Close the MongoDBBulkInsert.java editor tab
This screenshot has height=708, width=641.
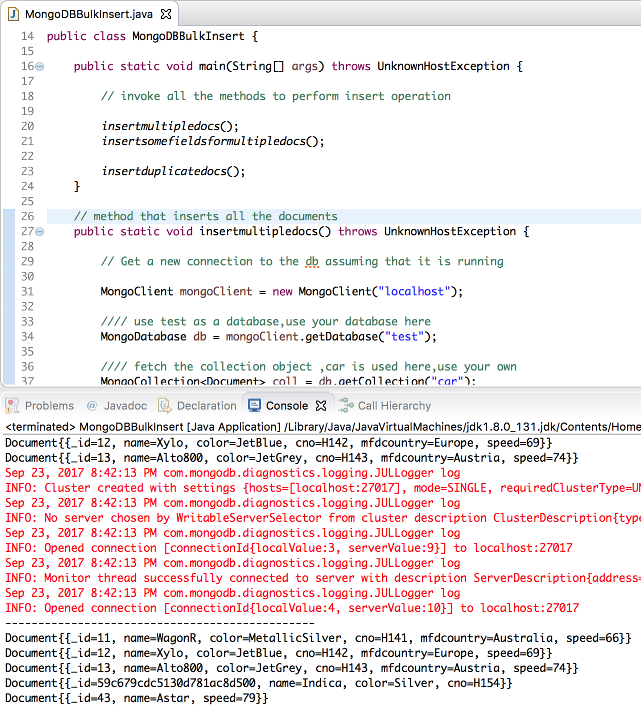pos(166,14)
